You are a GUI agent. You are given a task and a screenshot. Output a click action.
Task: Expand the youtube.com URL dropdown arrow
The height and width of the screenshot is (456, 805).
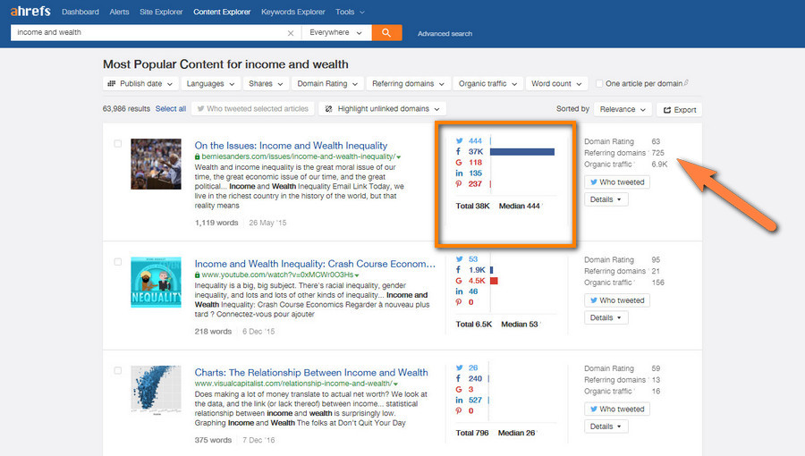pos(357,275)
